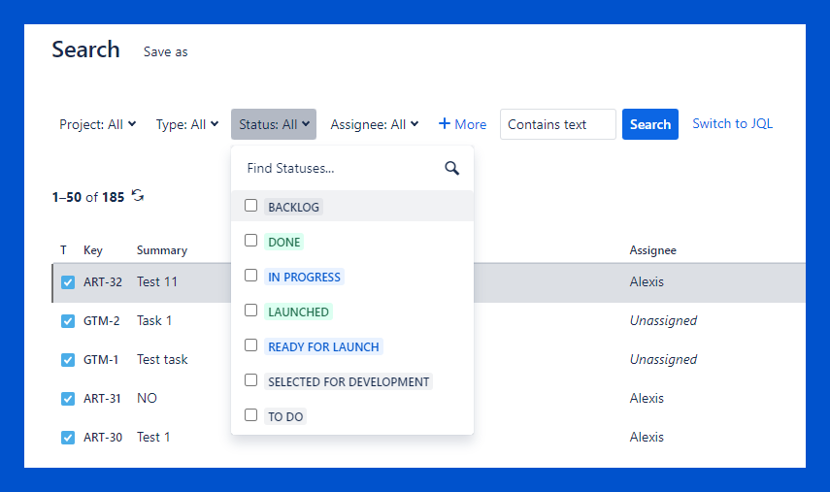This screenshot has height=492, width=830.
Task: Select the DONE status label
Action: coord(284,242)
